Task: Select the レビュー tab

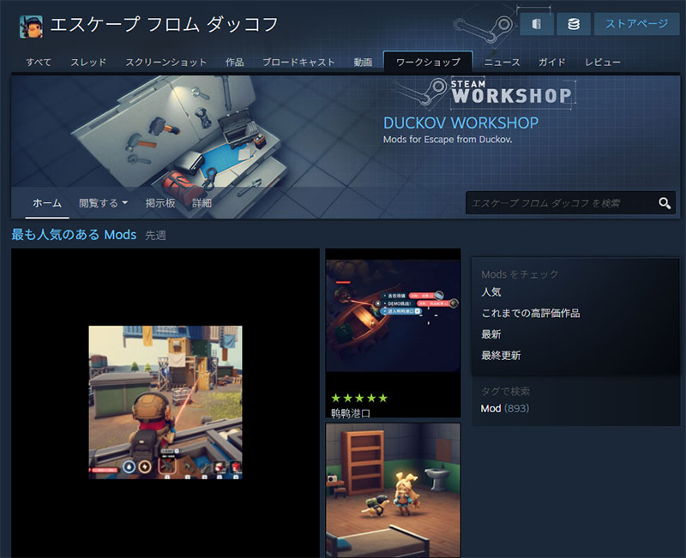Action: point(603,63)
